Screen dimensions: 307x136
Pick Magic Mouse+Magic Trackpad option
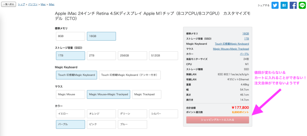tap(109, 94)
